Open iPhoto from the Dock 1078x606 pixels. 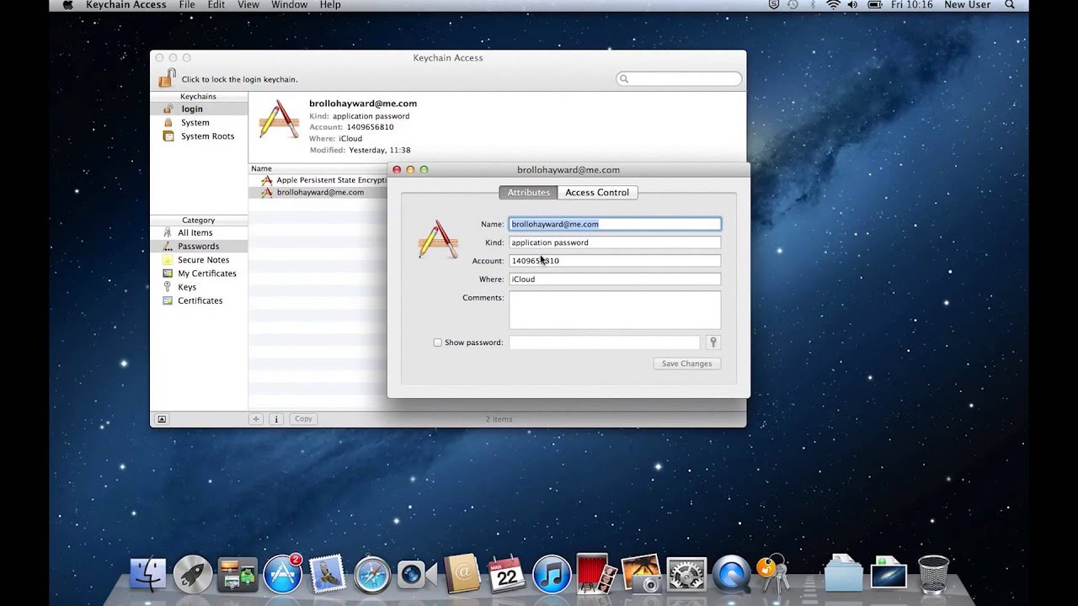pyautogui.click(x=642, y=574)
